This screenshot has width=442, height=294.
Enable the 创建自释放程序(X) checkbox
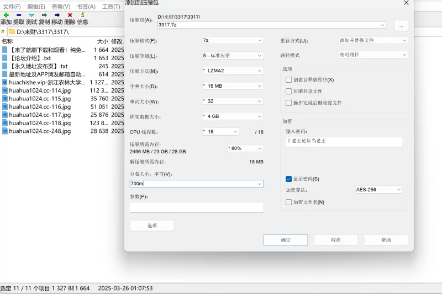(288, 79)
